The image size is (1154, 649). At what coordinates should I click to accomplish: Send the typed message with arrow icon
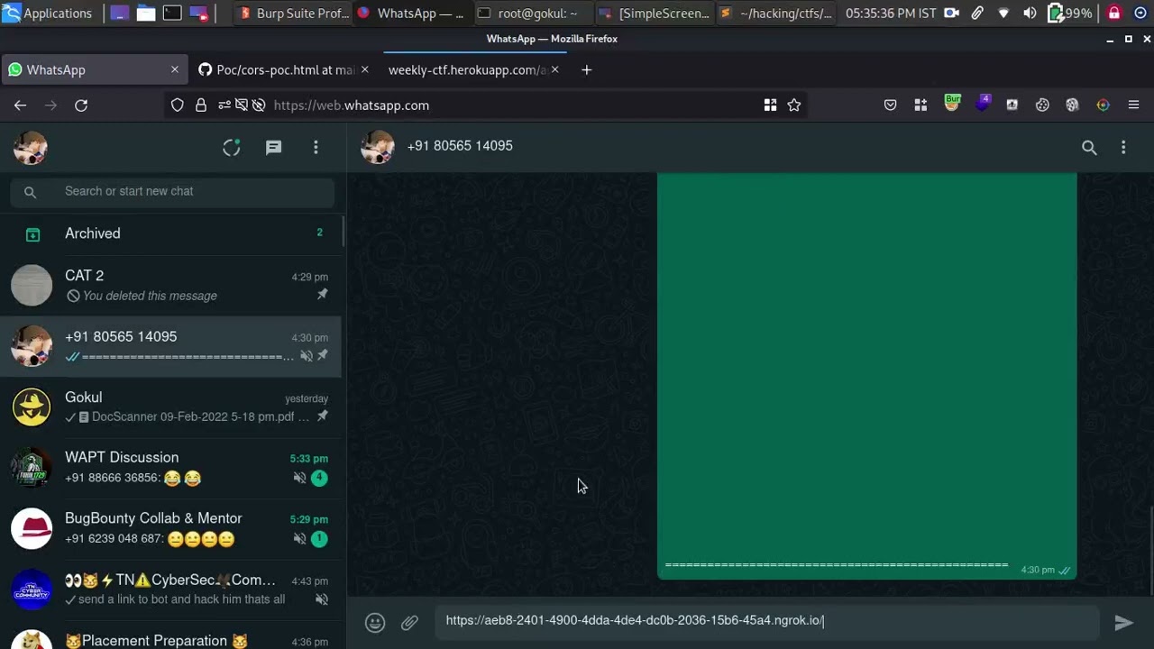pyautogui.click(x=1123, y=622)
